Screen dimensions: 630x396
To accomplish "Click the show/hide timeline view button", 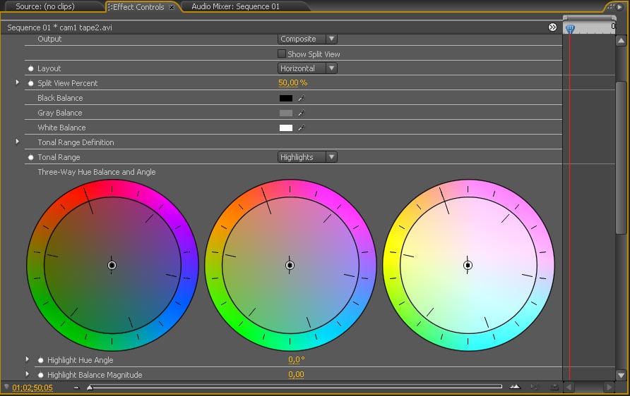I will [552, 27].
